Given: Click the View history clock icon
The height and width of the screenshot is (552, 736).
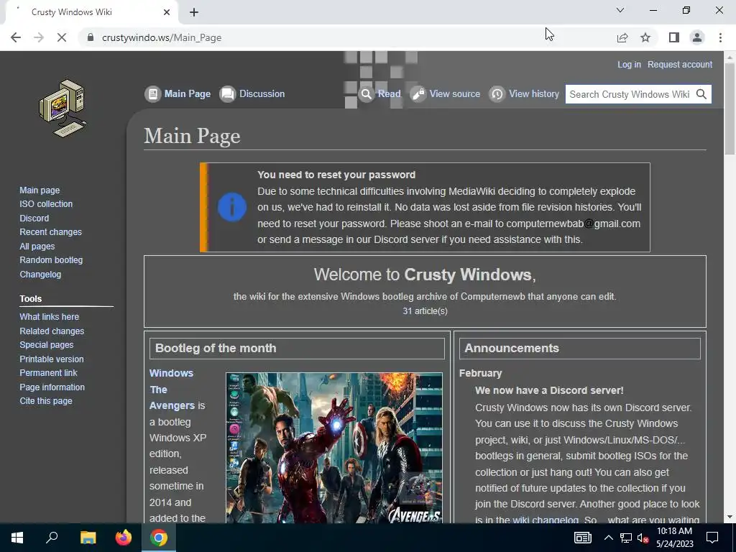Looking at the screenshot, I should pos(497,94).
